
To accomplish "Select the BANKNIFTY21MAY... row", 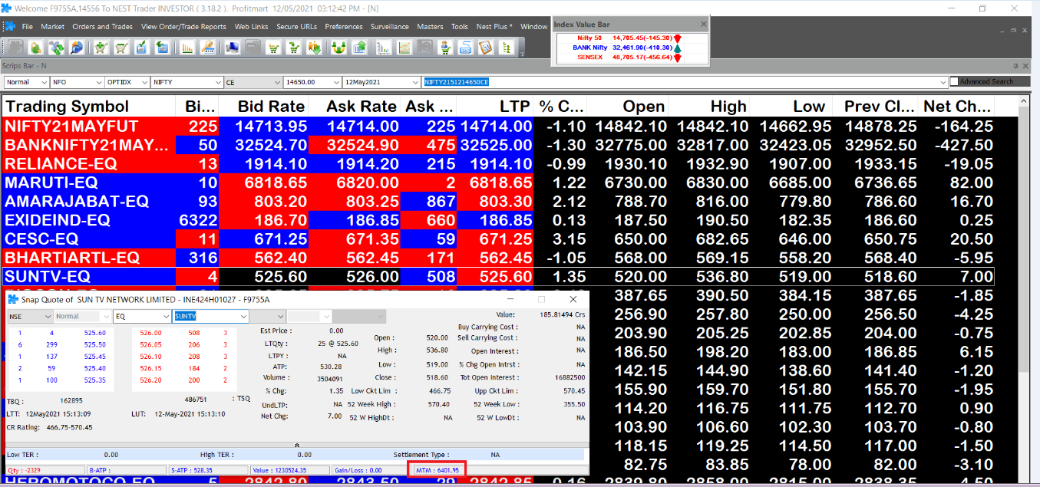I will point(498,145).
